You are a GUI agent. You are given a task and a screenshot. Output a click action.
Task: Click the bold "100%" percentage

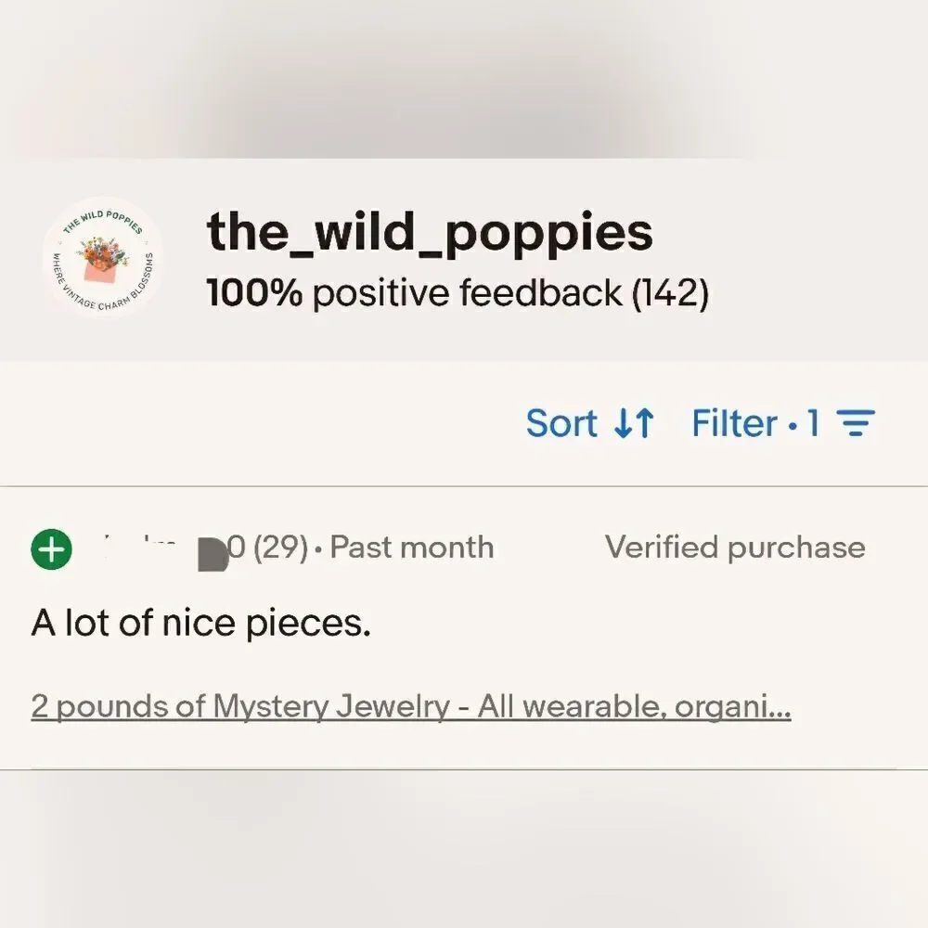[x=254, y=294]
